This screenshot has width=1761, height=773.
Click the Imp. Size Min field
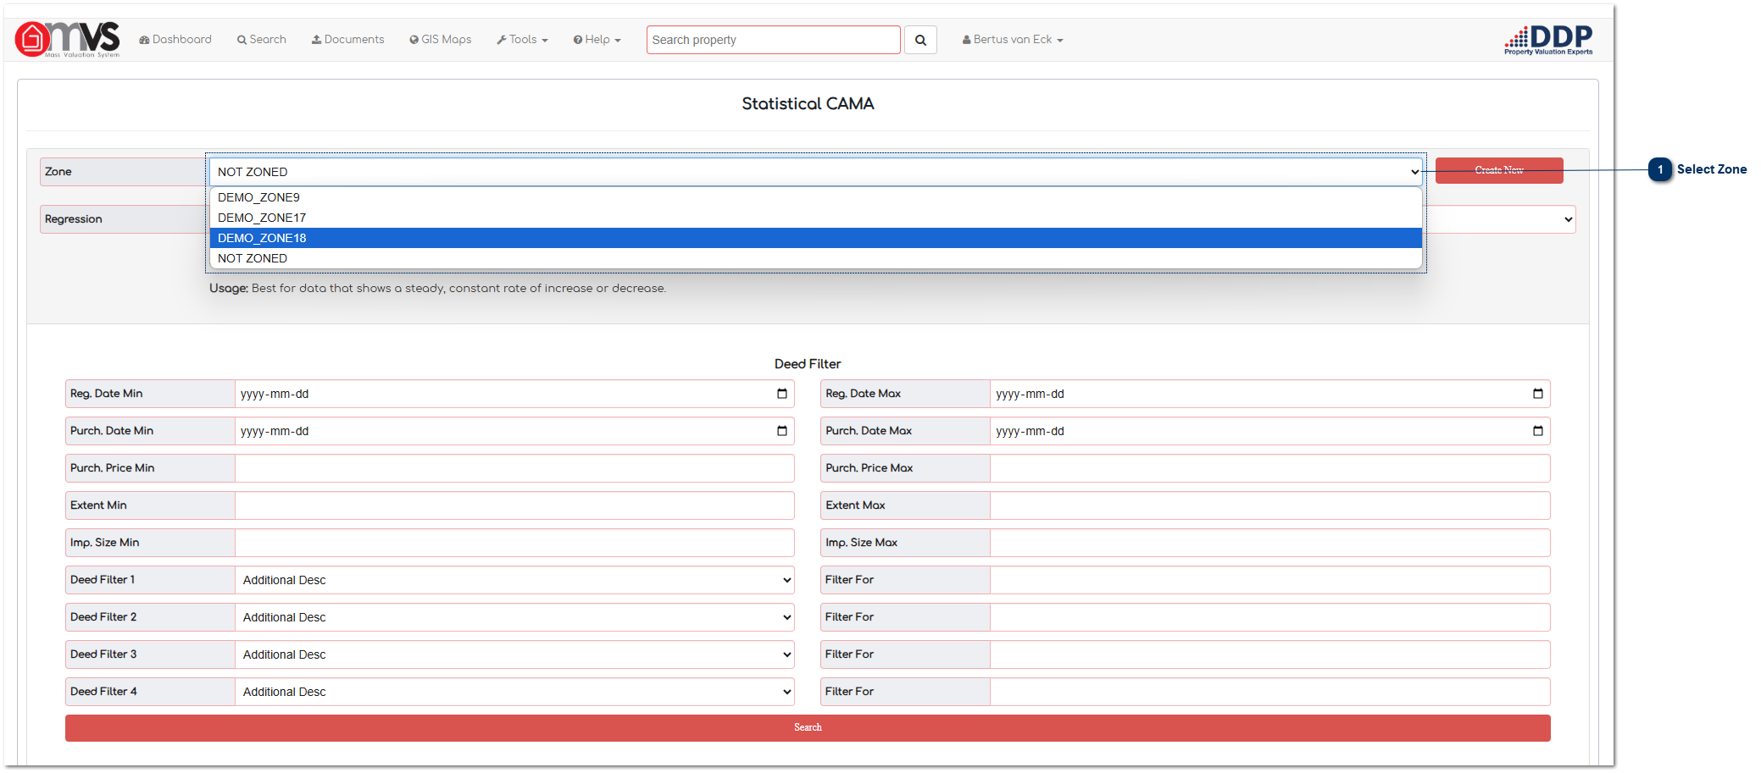click(x=514, y=543)
